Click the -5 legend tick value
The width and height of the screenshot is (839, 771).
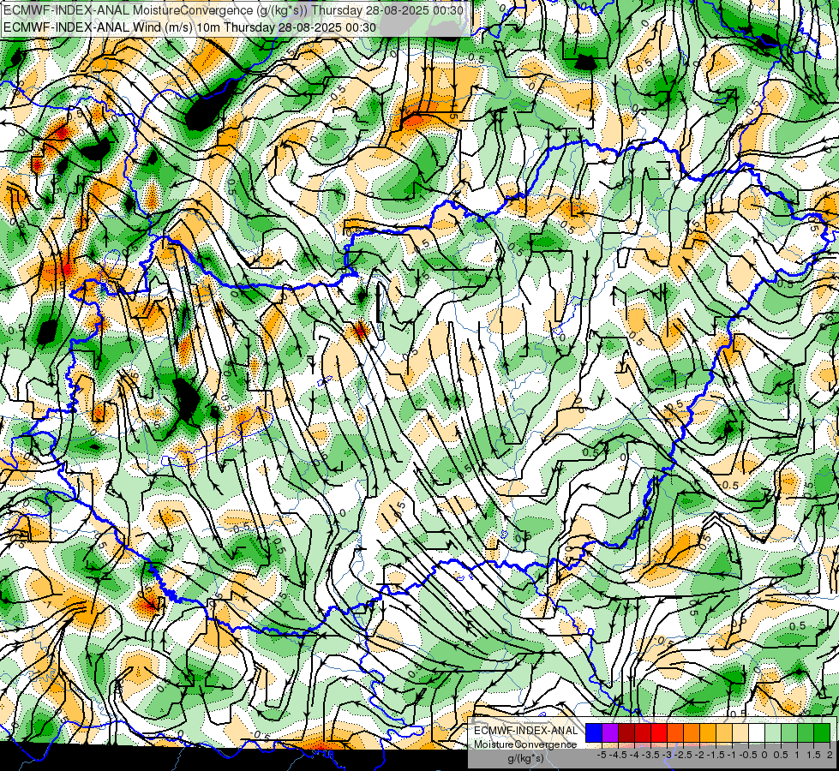[602, 755]
